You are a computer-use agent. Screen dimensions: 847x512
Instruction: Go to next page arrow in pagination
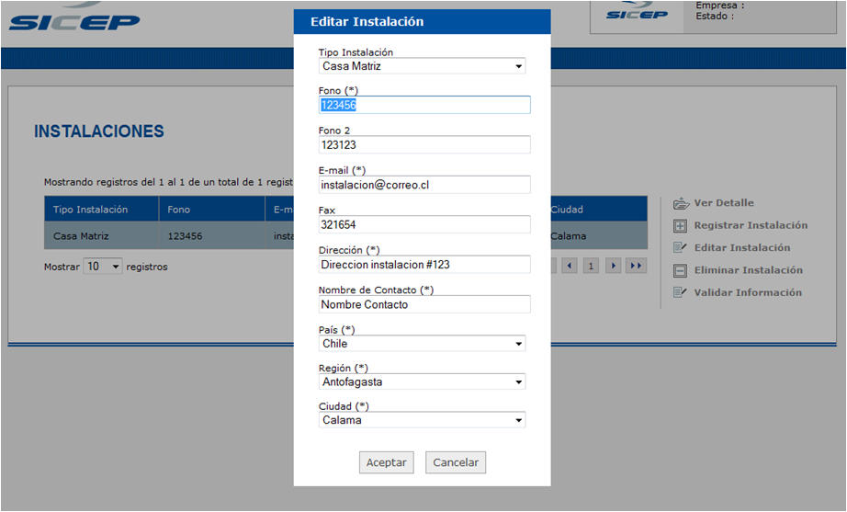(x=613, y=266)
